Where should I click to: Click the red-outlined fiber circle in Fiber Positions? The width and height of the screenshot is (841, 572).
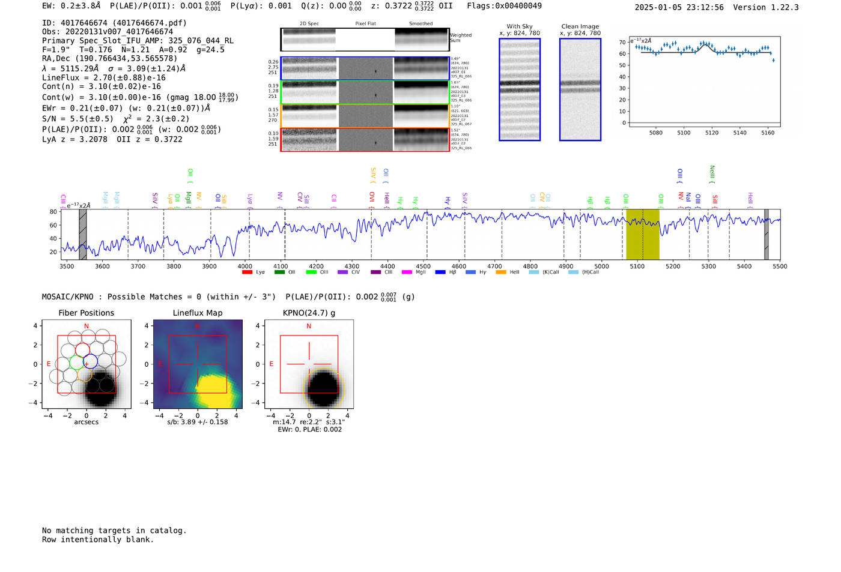tap(82, 349)
